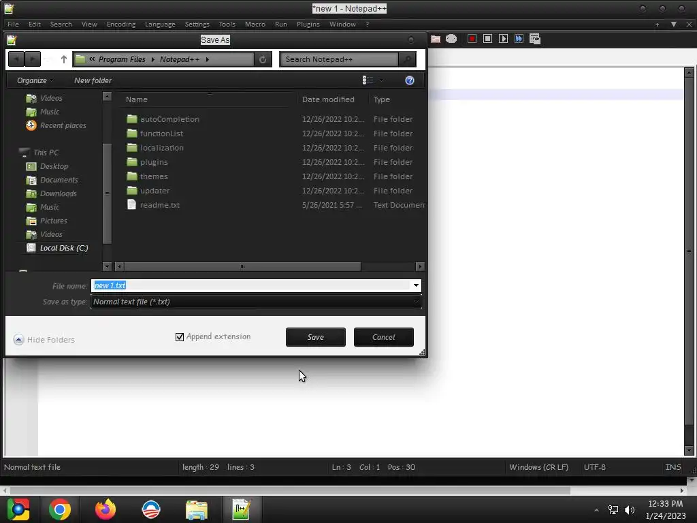Collapse the panel with Hide Folders
The image size is (697, 523).
click(44, 340)
